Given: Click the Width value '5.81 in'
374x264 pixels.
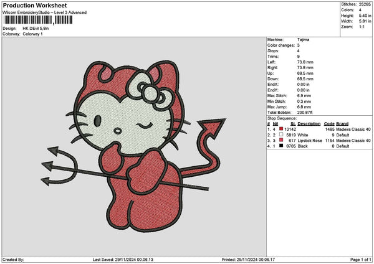Looking at the screenshot, I should coord(365,21).
